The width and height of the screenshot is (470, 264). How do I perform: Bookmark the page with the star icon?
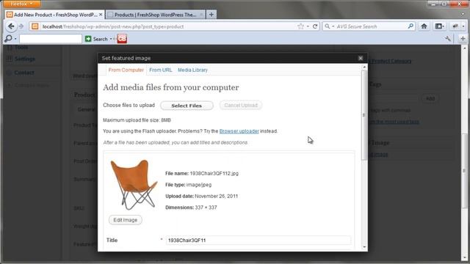[x=300, y=26]
